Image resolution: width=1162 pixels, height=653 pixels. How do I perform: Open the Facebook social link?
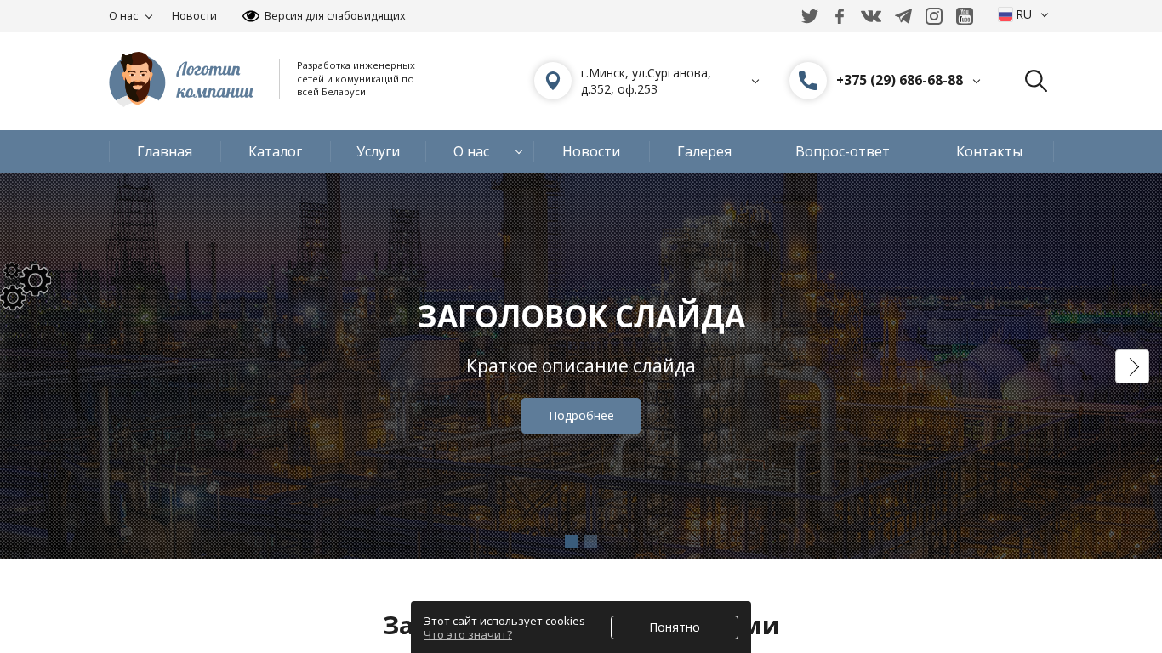point(840,16)
